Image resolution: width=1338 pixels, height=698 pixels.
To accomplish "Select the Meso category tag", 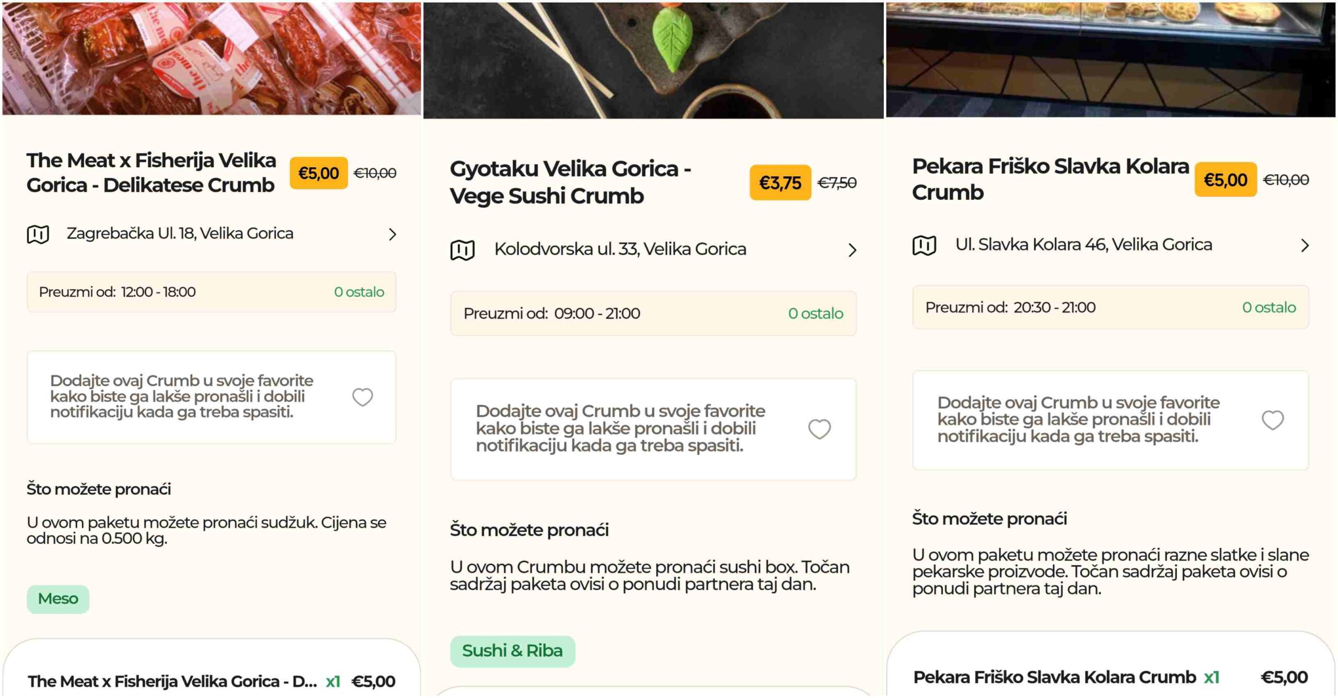I will pyautogui.click(x=58, y=599).
